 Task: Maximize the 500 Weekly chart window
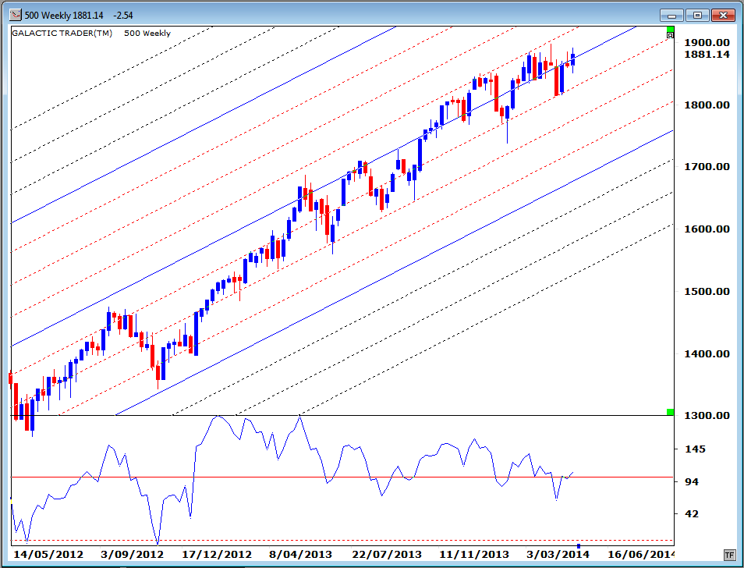pyautogui.click(x=697, y=15)
